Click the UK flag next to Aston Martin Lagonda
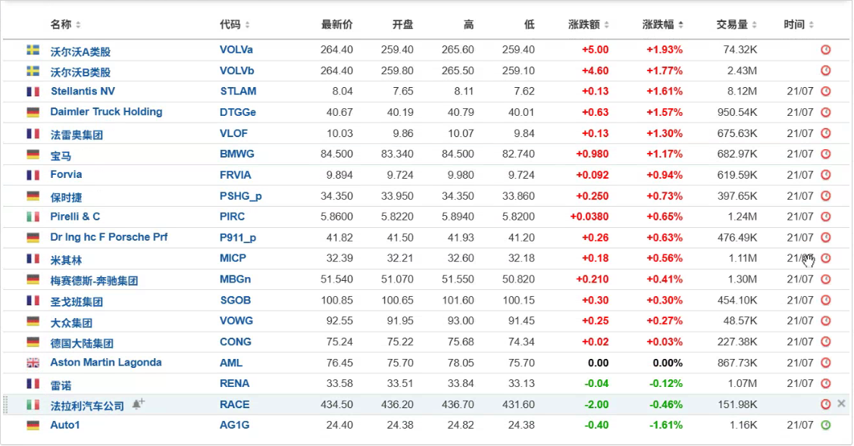854x446 pixels. click(33, 363)
